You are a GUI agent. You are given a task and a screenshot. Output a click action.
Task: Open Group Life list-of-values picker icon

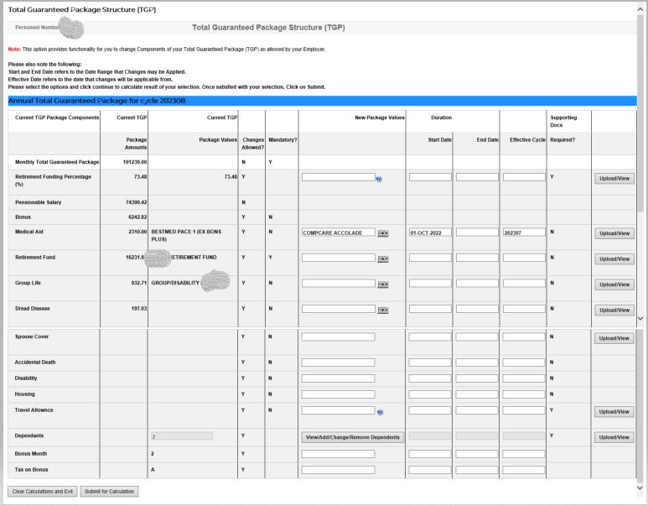coord(383,284)
